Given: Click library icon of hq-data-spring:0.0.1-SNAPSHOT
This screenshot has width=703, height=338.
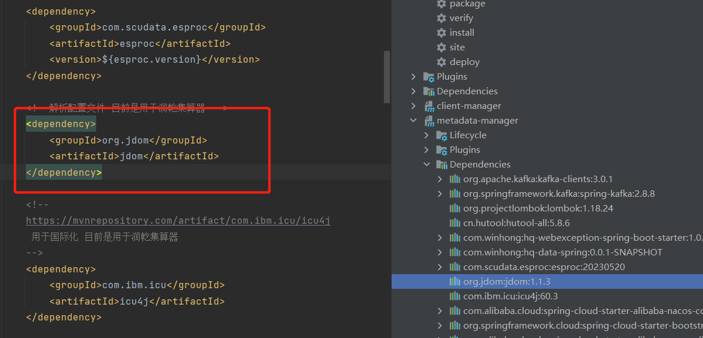Looking at the screenshot, I should click(x=455, y=252).
